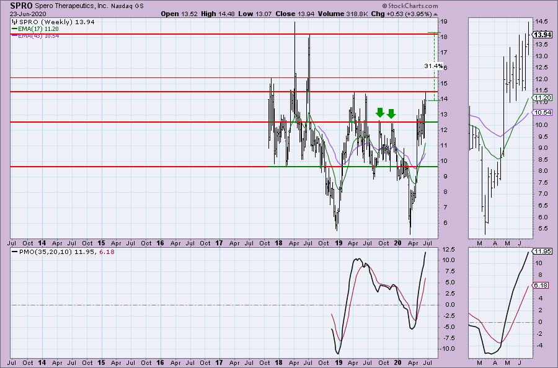Screen dimensions: 558x368
Task: Click the green EMA(17) legend line swatch
Action: click(14, 28)
